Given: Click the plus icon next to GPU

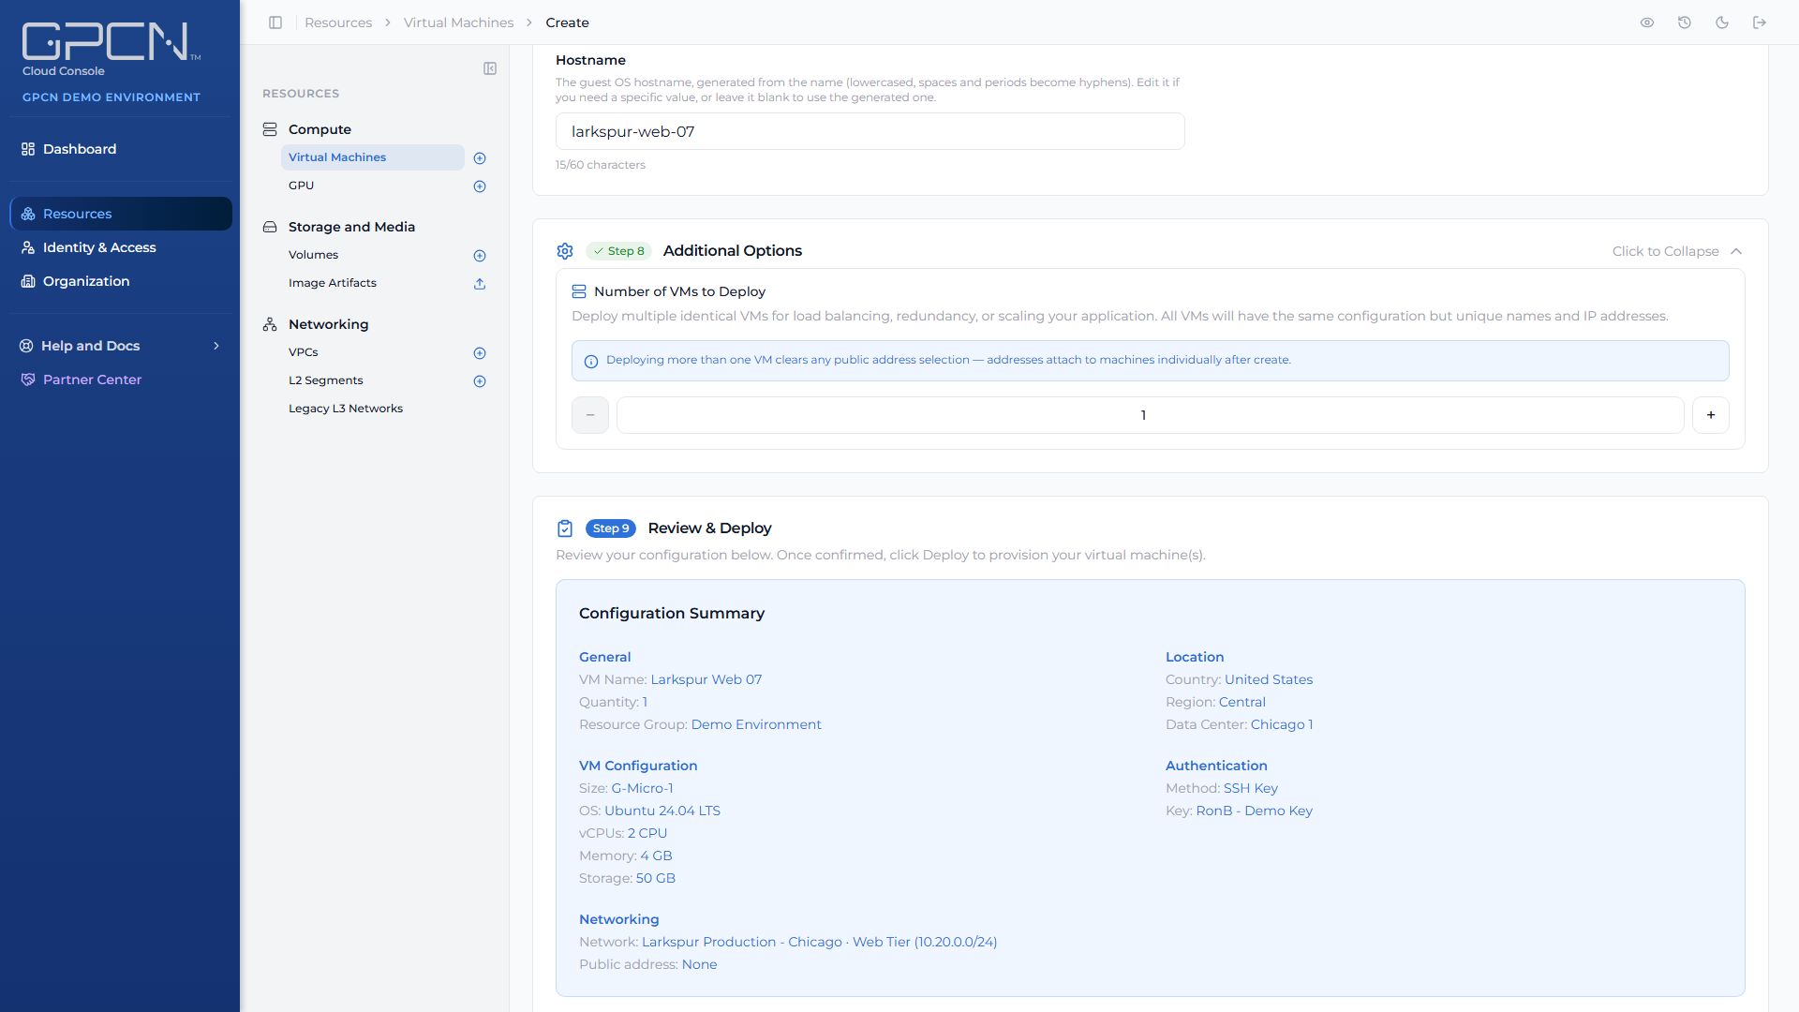Looking at the screenshot, I should tap(480, 186).
